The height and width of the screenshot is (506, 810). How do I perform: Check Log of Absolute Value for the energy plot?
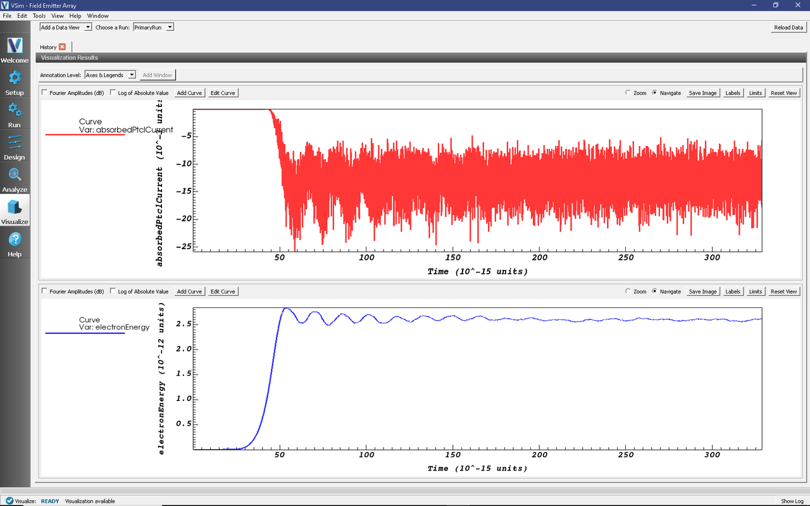point(113,291)
